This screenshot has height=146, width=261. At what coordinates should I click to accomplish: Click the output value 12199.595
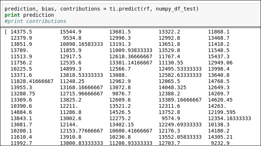point(222,112)
